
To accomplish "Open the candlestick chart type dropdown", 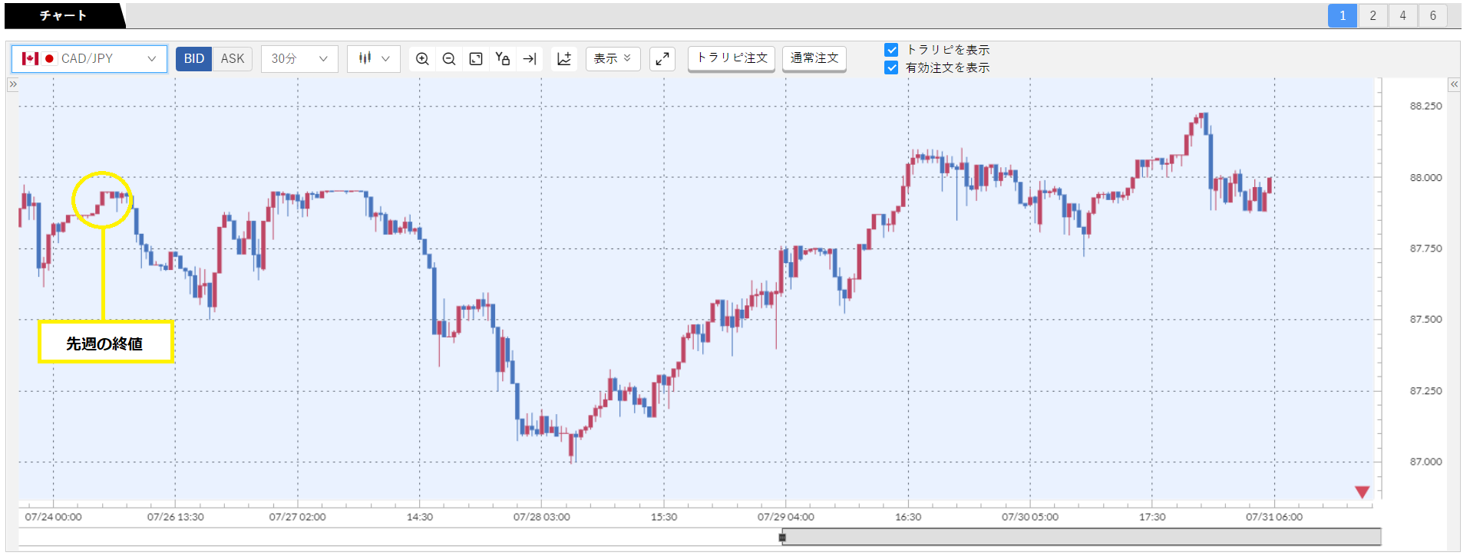I will (x=374, y=58).
